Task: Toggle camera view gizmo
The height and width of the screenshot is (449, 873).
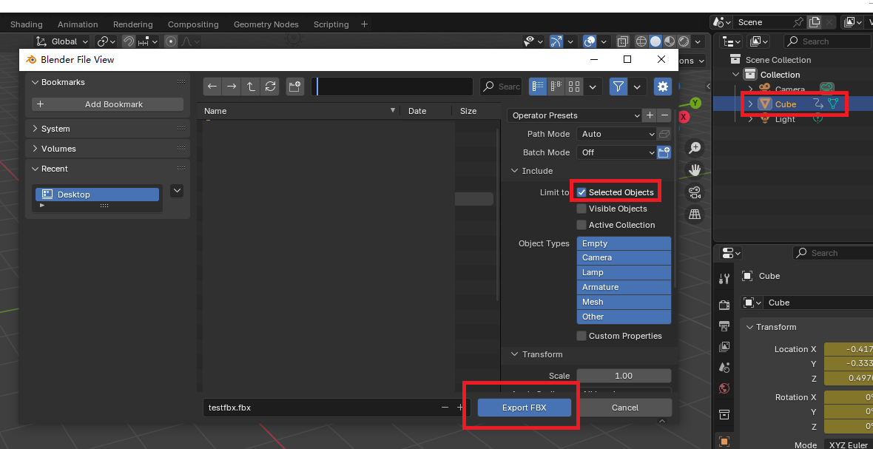Action: [694, 192]
